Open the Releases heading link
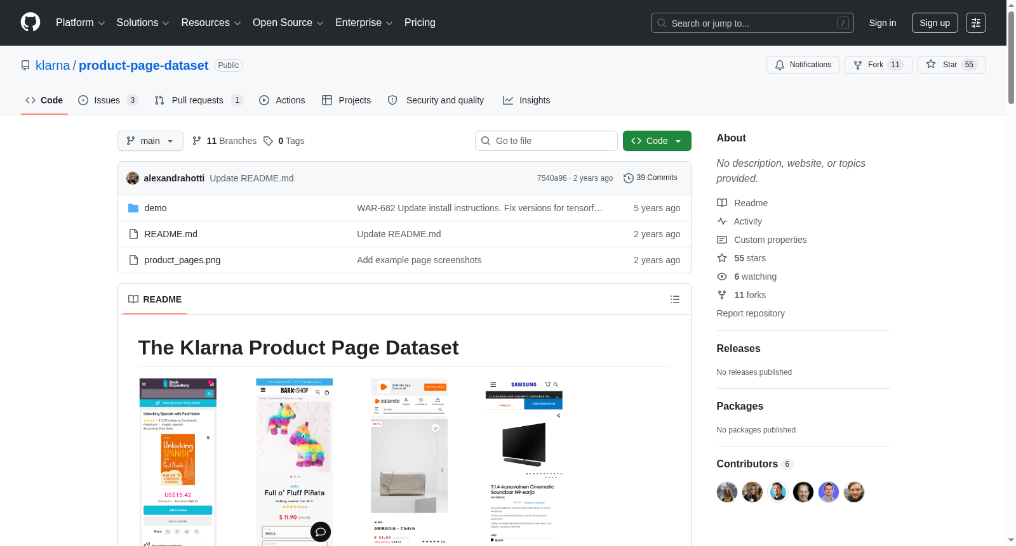Viewport: 1016px width, 546px height. click(739, 349)
